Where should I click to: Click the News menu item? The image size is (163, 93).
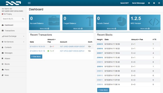point(13,75)
